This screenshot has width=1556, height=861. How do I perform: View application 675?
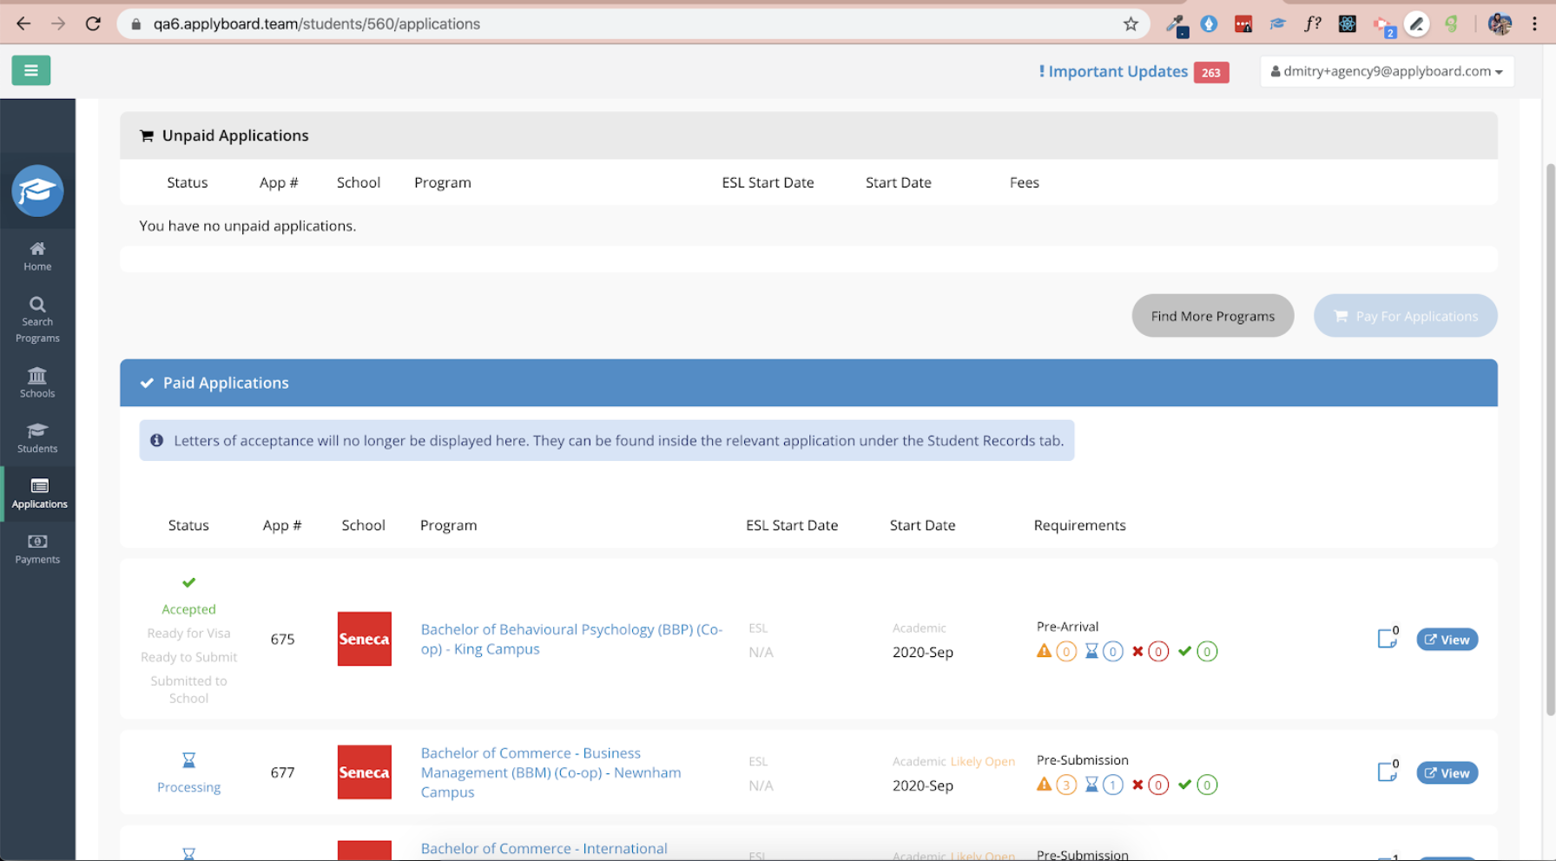pyautogui.click(x=1447, y=640)
